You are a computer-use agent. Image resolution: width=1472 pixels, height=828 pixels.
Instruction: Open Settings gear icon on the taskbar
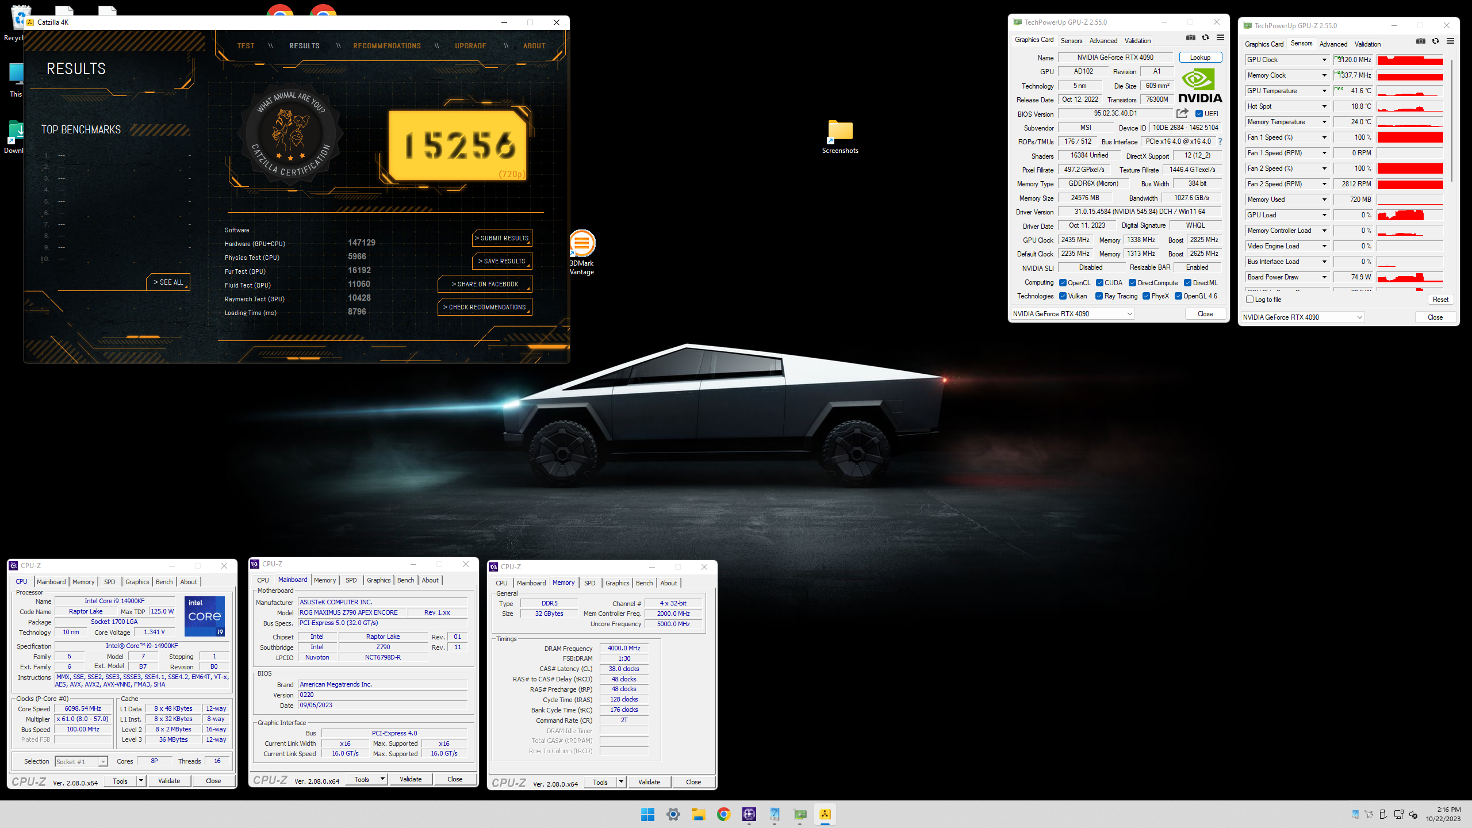(673, 814)
